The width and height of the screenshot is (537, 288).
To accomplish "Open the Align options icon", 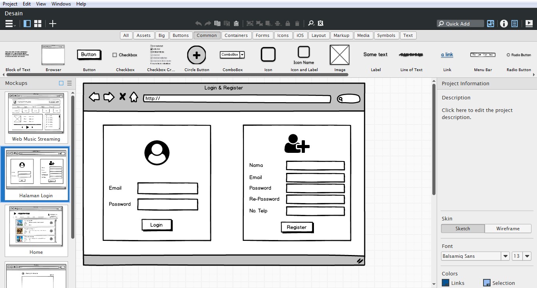I will (x=278, y=24).
